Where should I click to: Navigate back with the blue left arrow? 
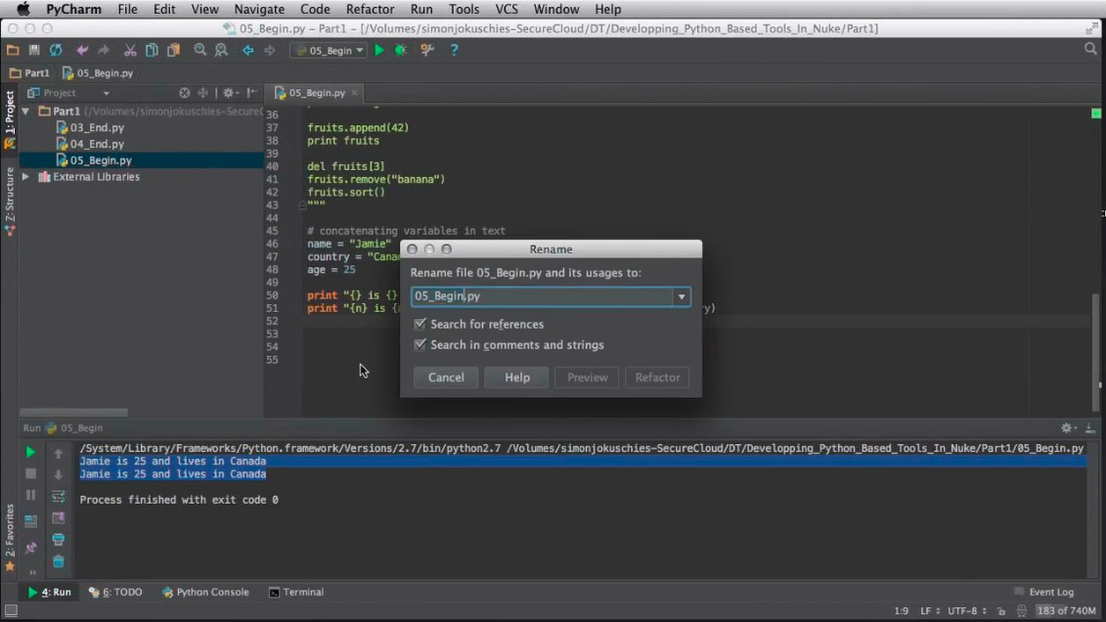pyautogui.click(x=247, y=50)
